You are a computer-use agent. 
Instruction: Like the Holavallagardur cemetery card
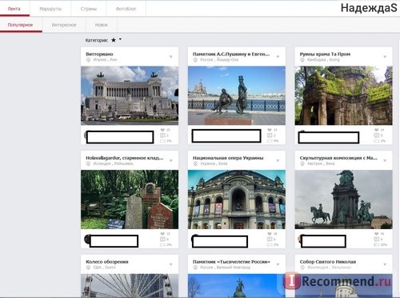162,234
